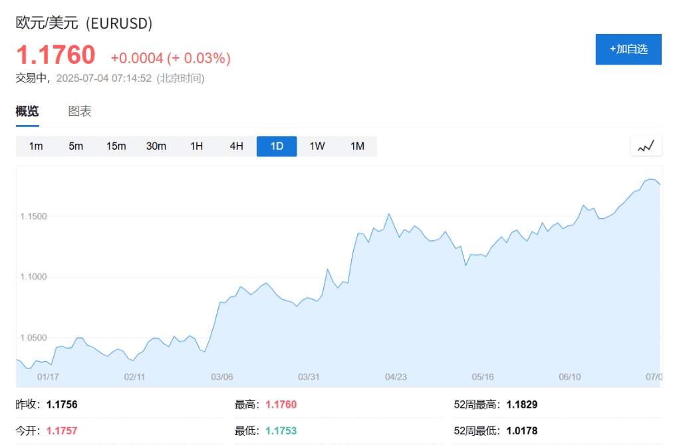Click the highlighted 1D period button
Screen dimensions: 681x447
(277, 146)
